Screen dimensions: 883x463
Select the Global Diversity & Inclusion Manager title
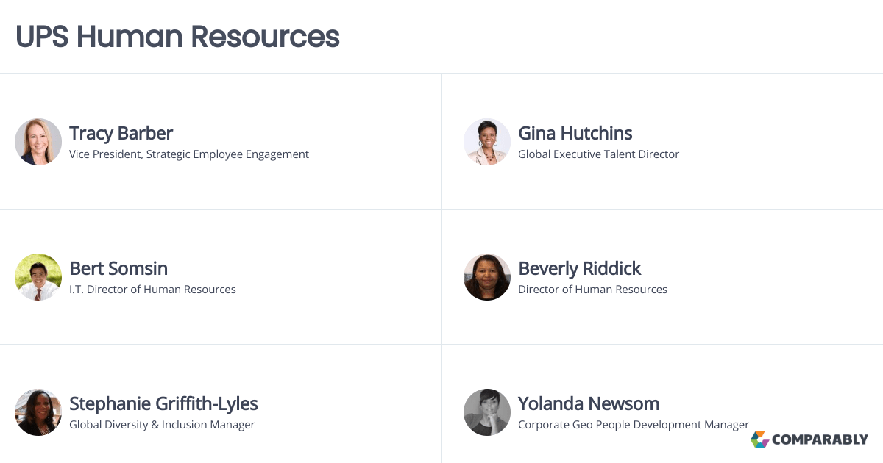coord(162,425)
